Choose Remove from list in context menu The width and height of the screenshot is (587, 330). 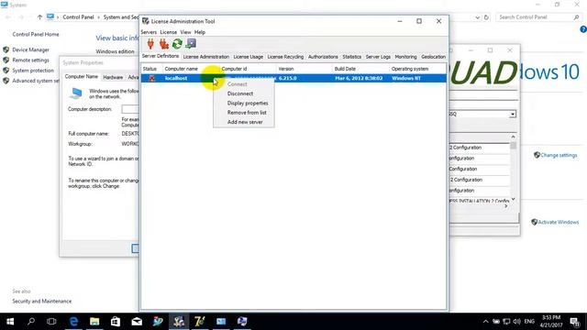(247, 112)
